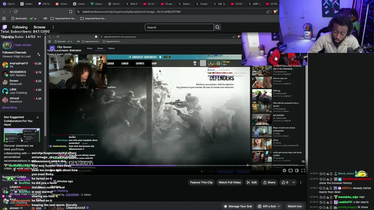Open the Twitch more options dots
The width and height of the screenshot is (374, 210).
click(53, 27)
